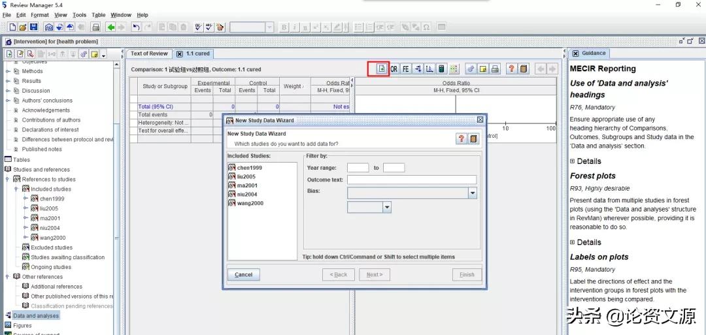Screen dimensions: 706x335
Task: Select Ongoing studies in the outline tree
Action: point(52,267)
